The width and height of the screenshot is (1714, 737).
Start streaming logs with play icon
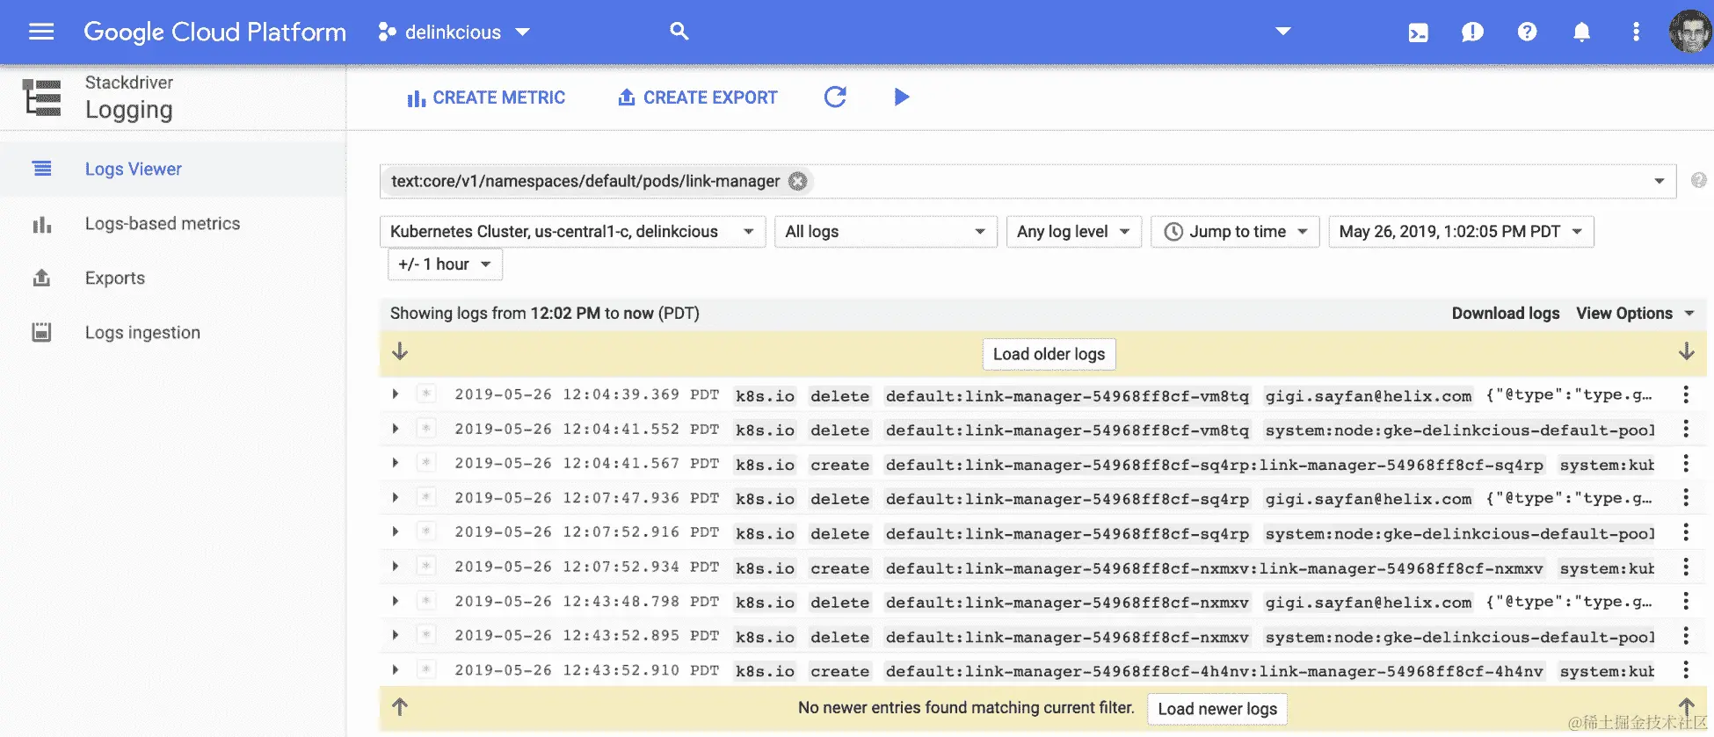[x=901, y=97]
